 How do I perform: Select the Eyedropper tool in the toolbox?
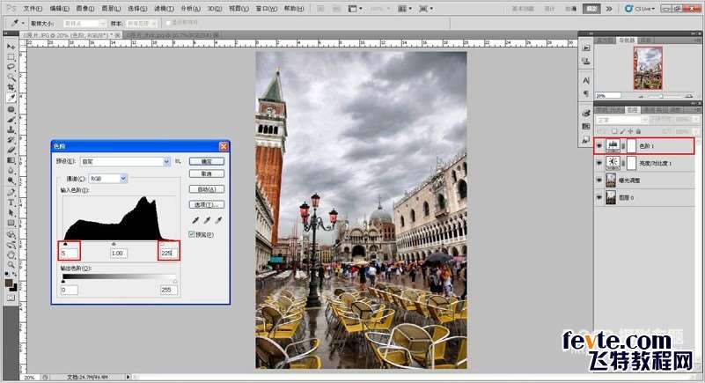point(11,98)
